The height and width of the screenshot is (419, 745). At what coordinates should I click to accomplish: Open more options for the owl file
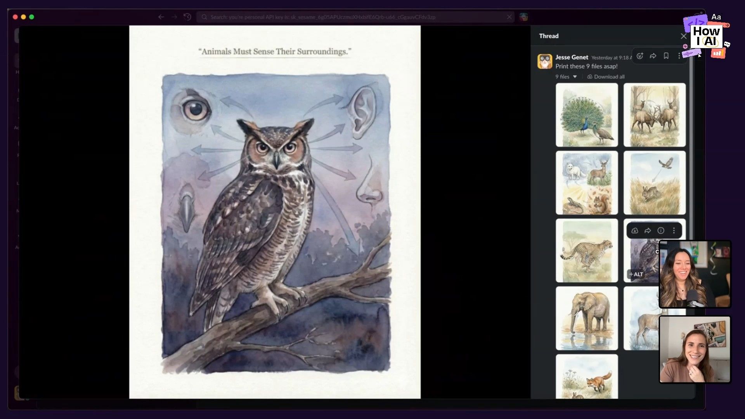pyautogui.click(x=674, y=230)
